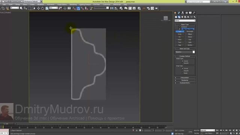Open the Customize menu
The height and width of the screenshot is (135, 240).
point(106,4)
